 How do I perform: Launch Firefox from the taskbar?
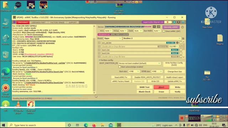(x=94, y=125)
